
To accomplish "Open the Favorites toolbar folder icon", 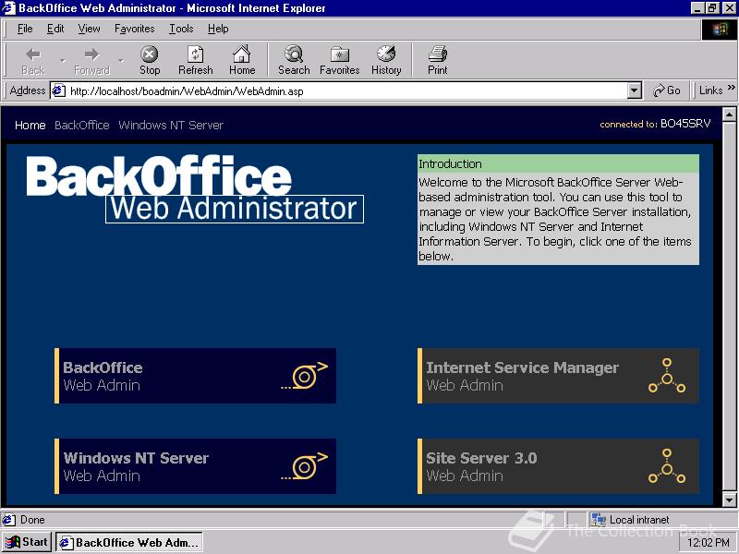I will [339, 54].
